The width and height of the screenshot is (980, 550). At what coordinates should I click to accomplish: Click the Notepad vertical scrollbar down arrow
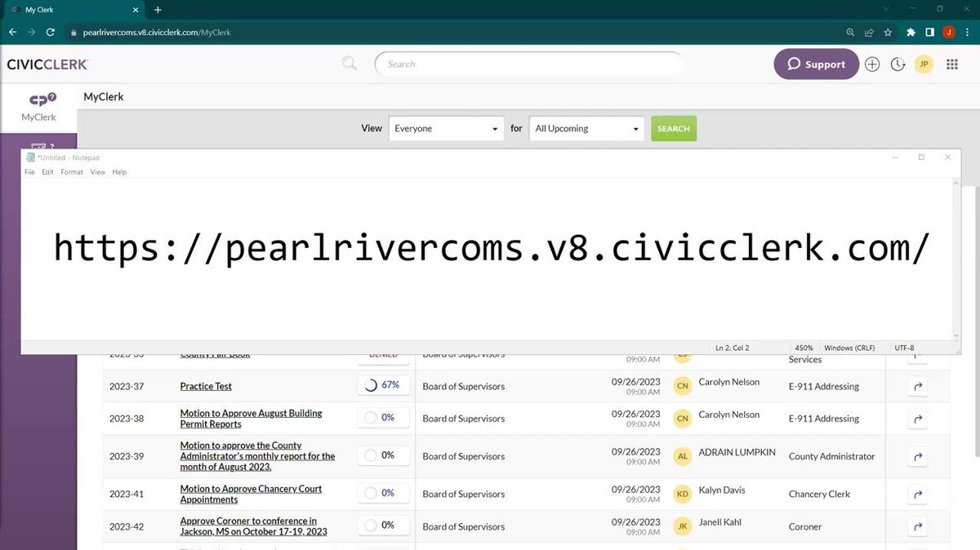pyautogui.click(x=956, y=335)
